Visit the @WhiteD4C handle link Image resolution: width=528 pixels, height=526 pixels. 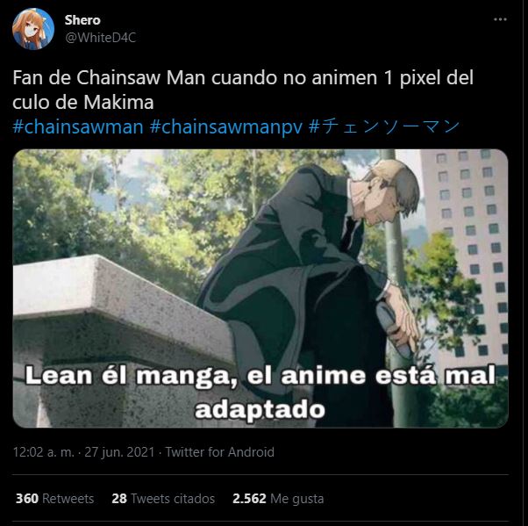[x=100, y=38]
